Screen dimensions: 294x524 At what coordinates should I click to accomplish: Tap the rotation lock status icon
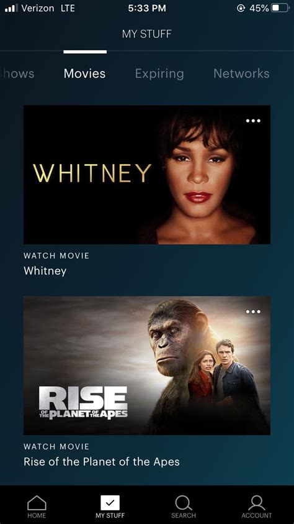(241, 8)
